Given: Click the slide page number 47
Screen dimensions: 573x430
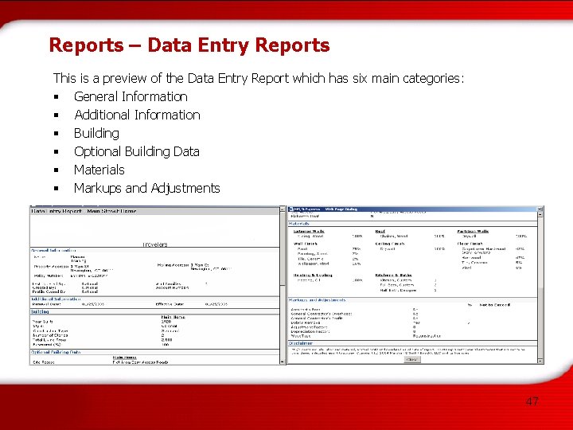Looking at the screenshot, I should tap(532, 401).
